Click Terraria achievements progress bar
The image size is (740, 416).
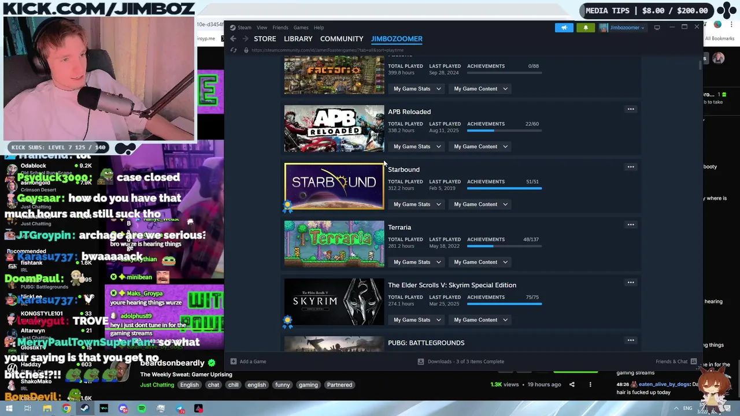pyautogui.click(x=504, y=246)
